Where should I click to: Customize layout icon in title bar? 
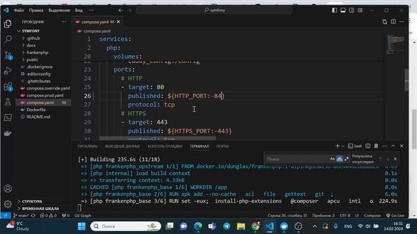click(x=360, y=10)
